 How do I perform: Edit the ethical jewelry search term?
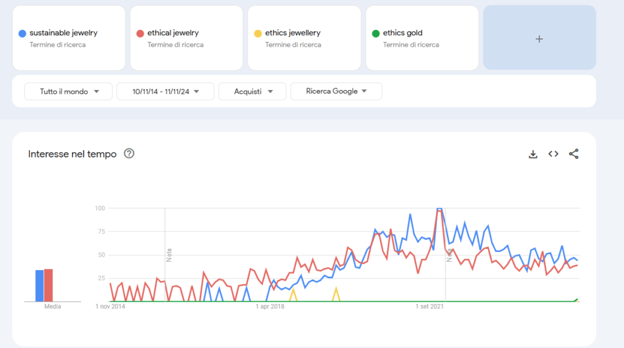(173, 33)
